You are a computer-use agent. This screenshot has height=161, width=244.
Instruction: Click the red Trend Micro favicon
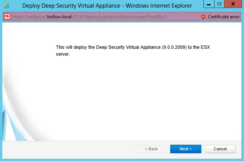(7, 17)
